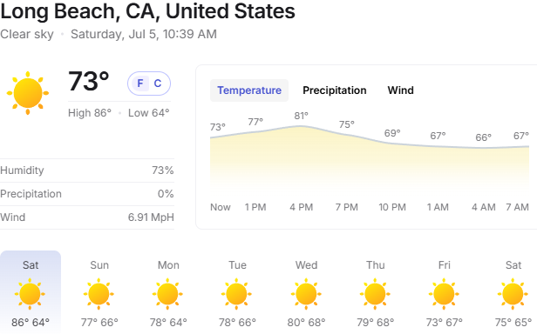Viewport: 537px width, 334px height.
Task: Click the large current-weather sun icon
Action: pyautogui.click(x=28, y=93)
